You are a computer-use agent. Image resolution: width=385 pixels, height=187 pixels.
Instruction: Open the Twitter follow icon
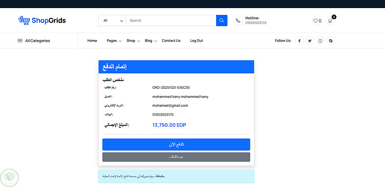pyautogui.click(x=310, y=41)
